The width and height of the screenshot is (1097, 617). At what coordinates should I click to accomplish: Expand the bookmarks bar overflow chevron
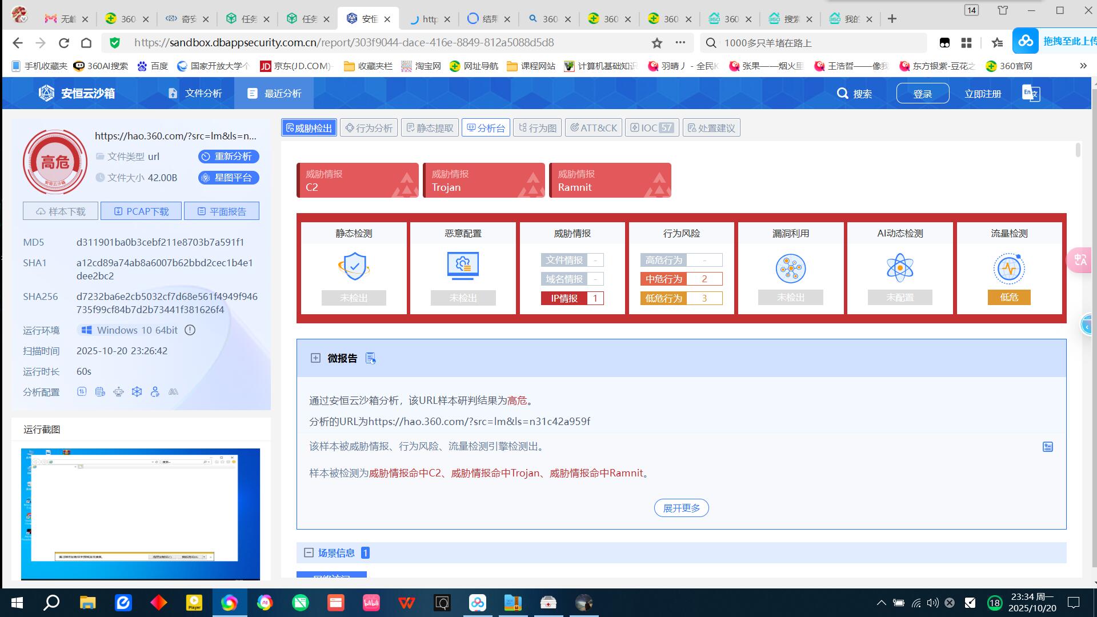click(1083, 66)
